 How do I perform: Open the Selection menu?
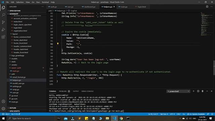tap(20, 2)
